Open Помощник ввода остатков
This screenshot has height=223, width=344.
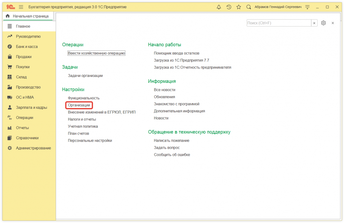click(x=176, y=53)
